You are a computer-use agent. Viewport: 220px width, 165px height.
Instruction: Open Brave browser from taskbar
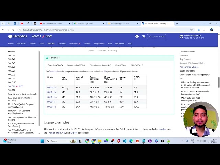click(x=118, y=141)
